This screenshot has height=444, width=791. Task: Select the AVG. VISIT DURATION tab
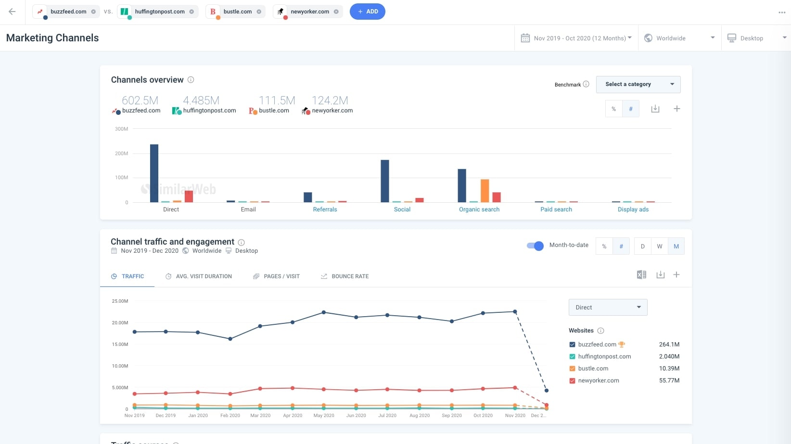click(x=199, y=276)
